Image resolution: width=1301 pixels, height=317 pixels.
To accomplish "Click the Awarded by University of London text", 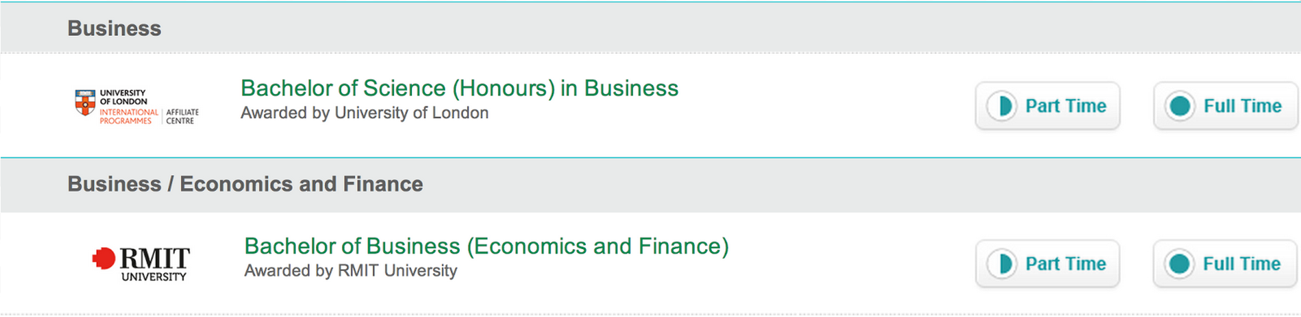I will tap(365, 113).
